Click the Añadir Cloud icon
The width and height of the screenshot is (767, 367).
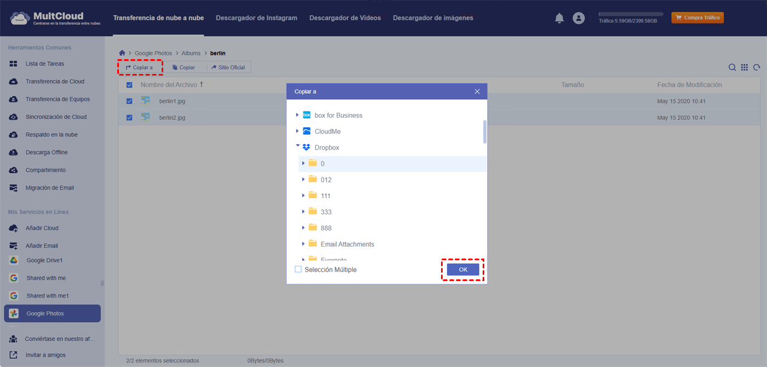pos(14,228)
